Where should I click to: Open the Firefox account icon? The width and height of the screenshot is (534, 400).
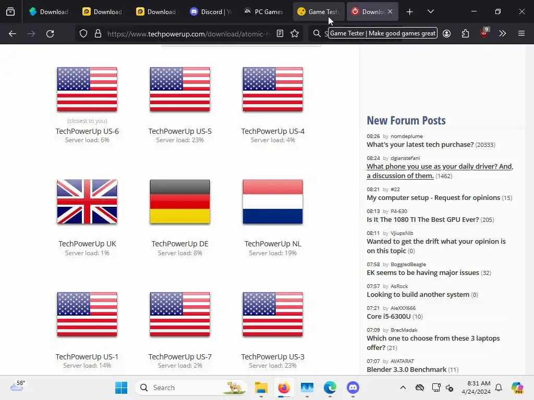(x=447, y=33)
